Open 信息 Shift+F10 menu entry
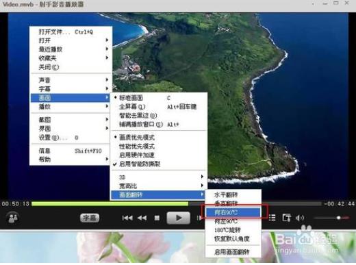Viewport: 356px width, 265px height. pyautogui.click(x=71, y=151)
